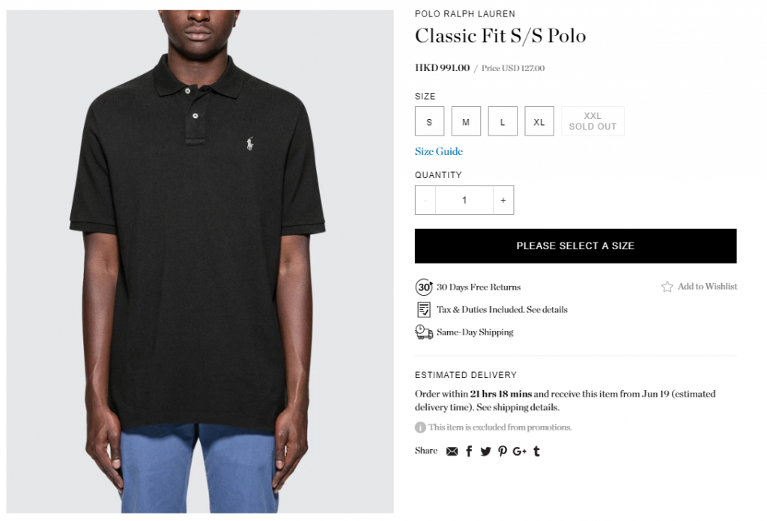Click the wishlist star icon
Image resolution: width=767 pixels, height=521 pixels.
click(x=667, y=287)
